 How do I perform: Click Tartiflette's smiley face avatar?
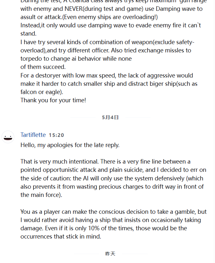point(8,137)
